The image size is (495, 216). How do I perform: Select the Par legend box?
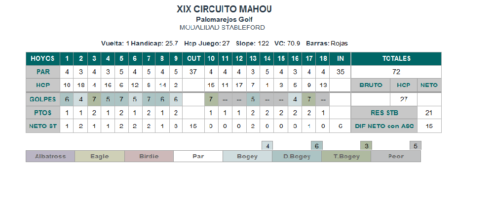pos(198,156)
